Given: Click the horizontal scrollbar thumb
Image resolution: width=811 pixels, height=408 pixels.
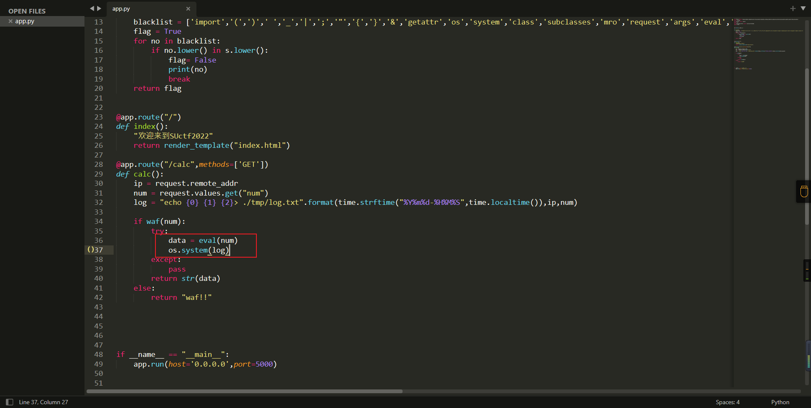Looking at the screenshot, I should tap(245, 391).
